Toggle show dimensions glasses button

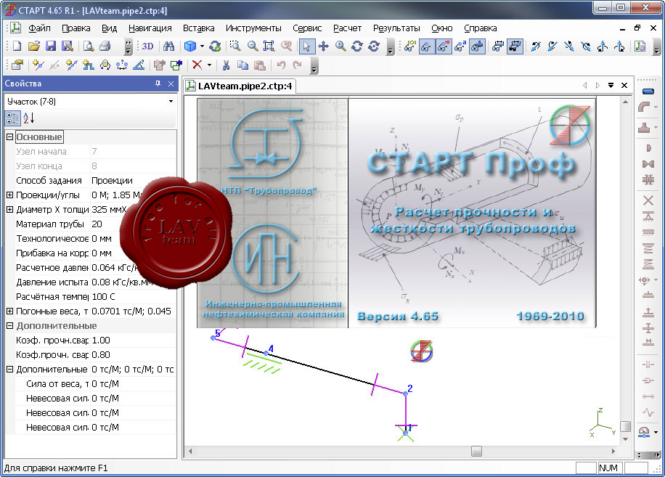click(498, 46)
